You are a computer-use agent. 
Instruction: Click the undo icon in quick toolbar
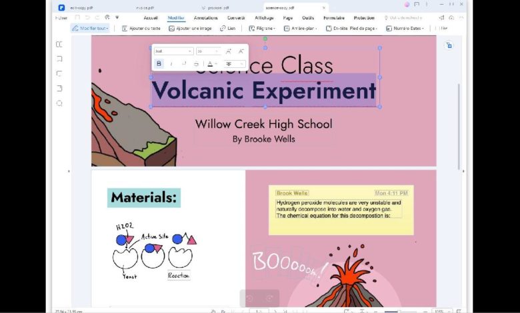[x=87, y=17]
